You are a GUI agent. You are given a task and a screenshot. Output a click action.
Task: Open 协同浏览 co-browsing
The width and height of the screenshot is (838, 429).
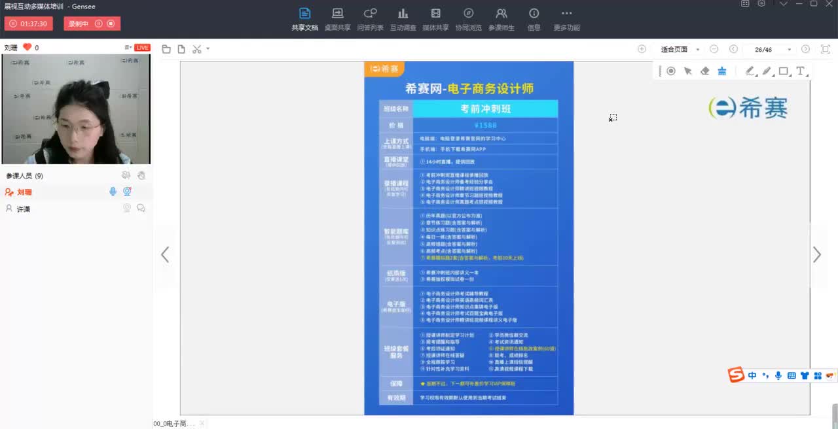click(x=468, y=20)
